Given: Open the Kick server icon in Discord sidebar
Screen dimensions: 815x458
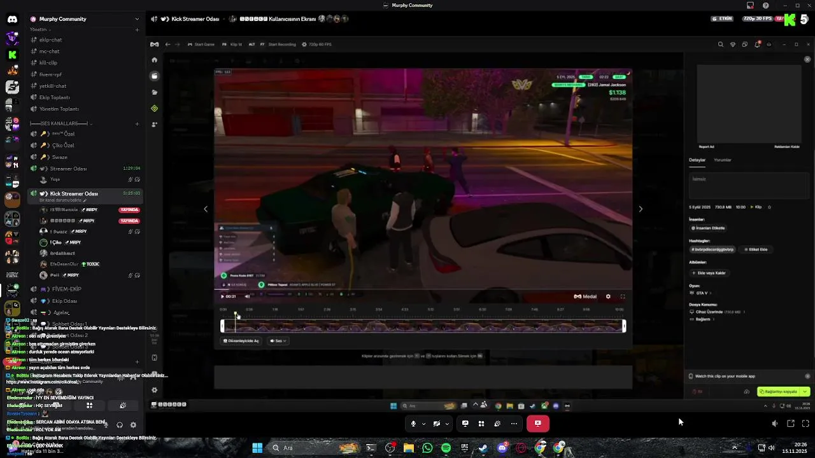Looking at the screenshot, I should pos(12,55).
